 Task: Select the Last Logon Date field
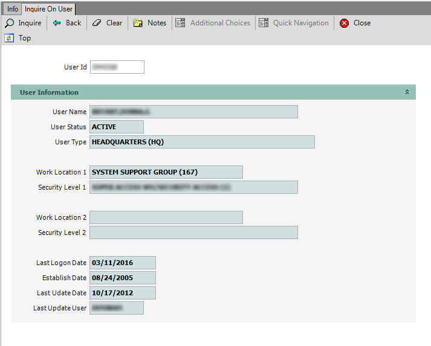pyautogui.click(x=122, y=263)
